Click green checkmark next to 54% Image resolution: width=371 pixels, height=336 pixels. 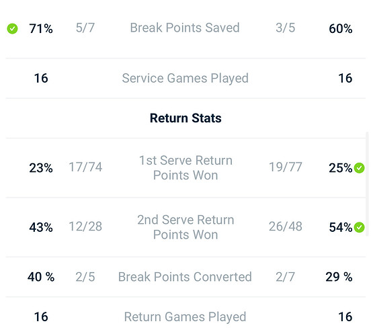point(359,227)
